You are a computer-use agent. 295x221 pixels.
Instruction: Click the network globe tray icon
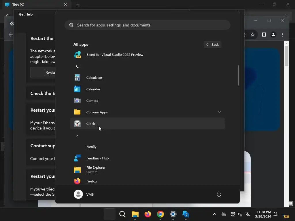[233, 214]
